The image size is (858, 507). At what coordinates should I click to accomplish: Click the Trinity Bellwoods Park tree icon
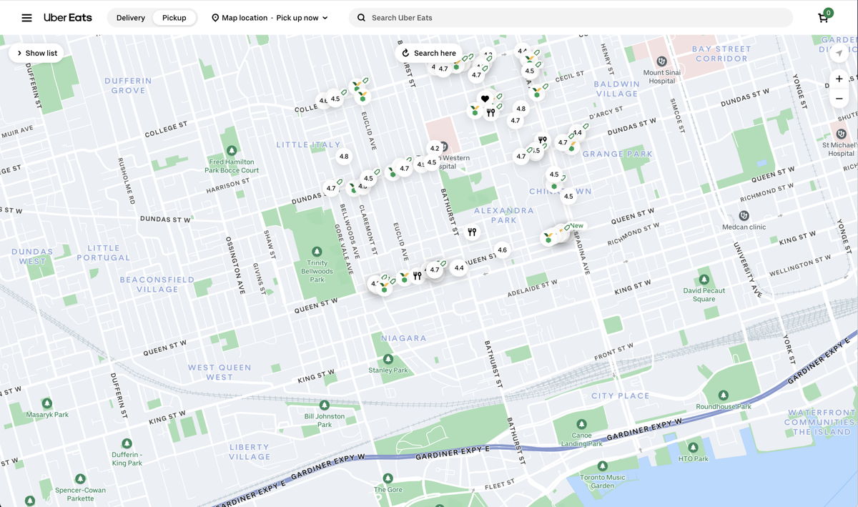[x=317, y=251]
